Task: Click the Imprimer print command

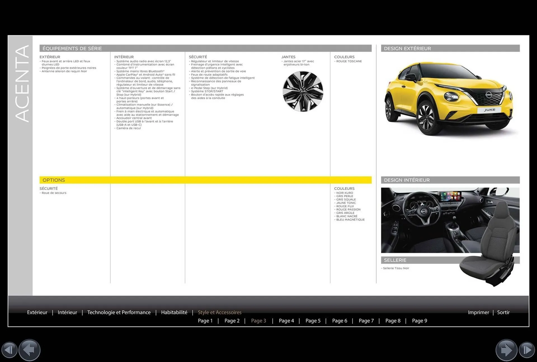Action: point(479,312)
